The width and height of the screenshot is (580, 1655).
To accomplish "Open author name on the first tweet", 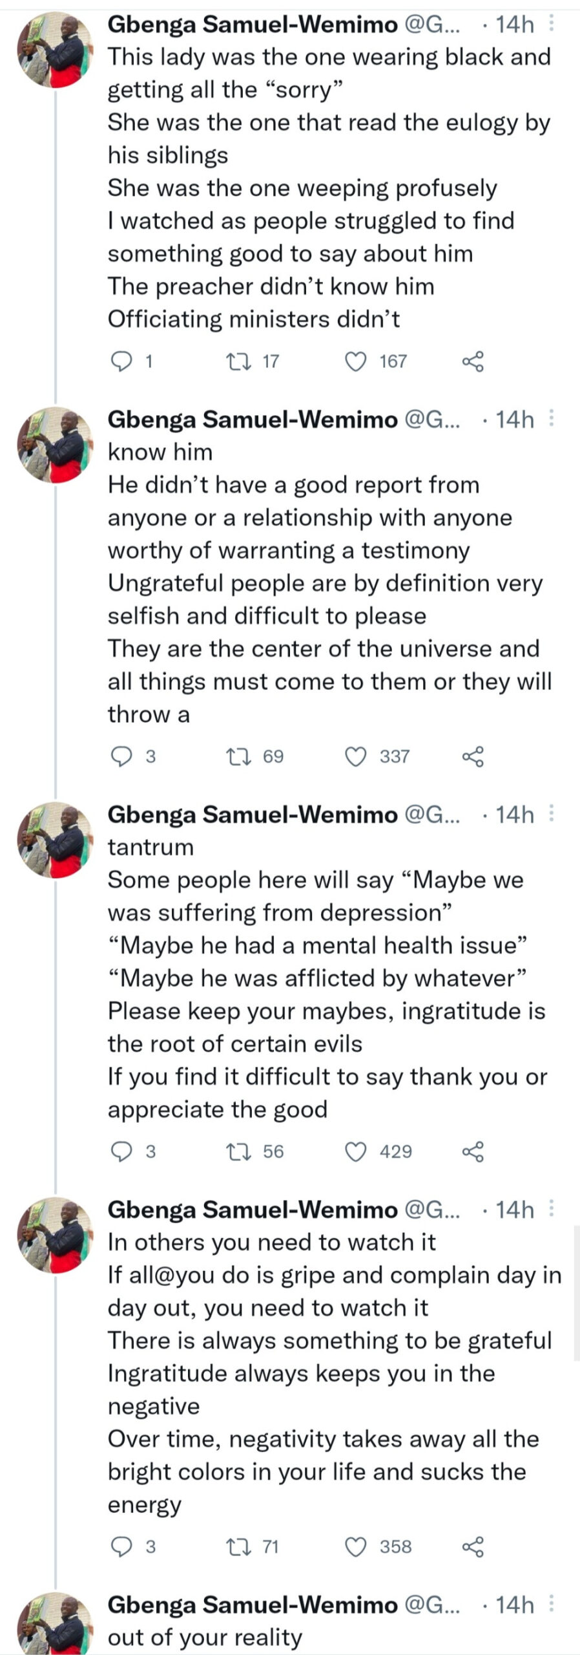I will tap(252, 25).
